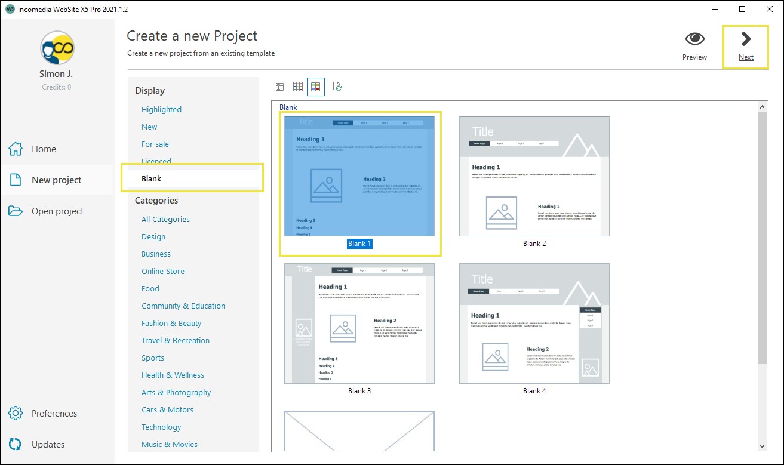Switch to small thumbnails view

[x=279, y=87]
